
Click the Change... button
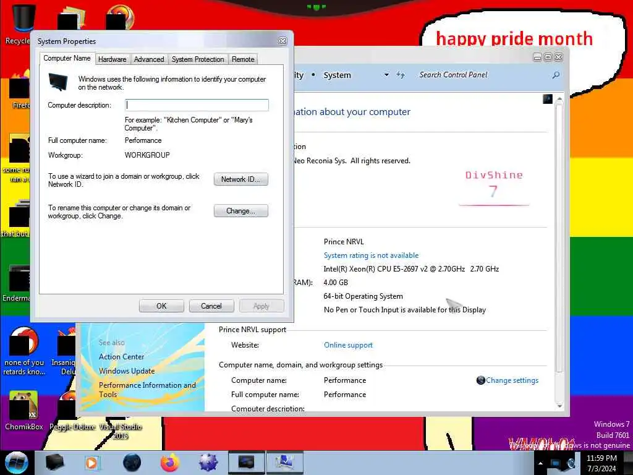[x=241, y=211]
